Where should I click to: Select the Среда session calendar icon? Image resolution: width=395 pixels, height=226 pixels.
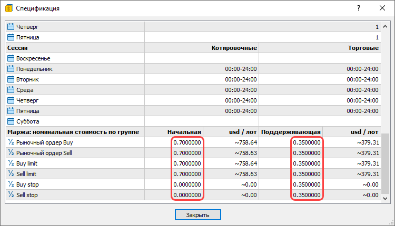pyautogui.click(x=11, y=90)
